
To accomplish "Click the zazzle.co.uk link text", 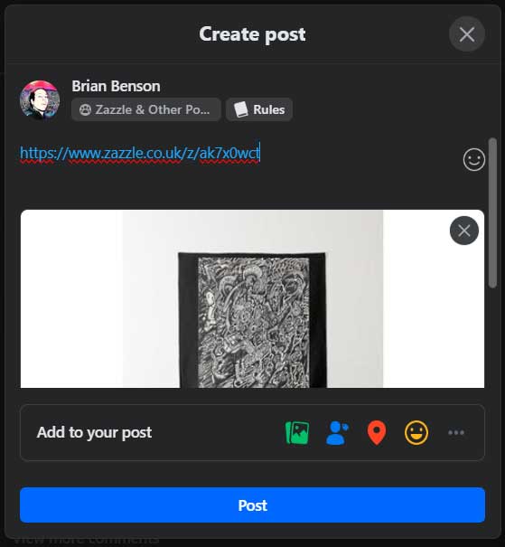I will pyautogui.click(x=140, y=153).
